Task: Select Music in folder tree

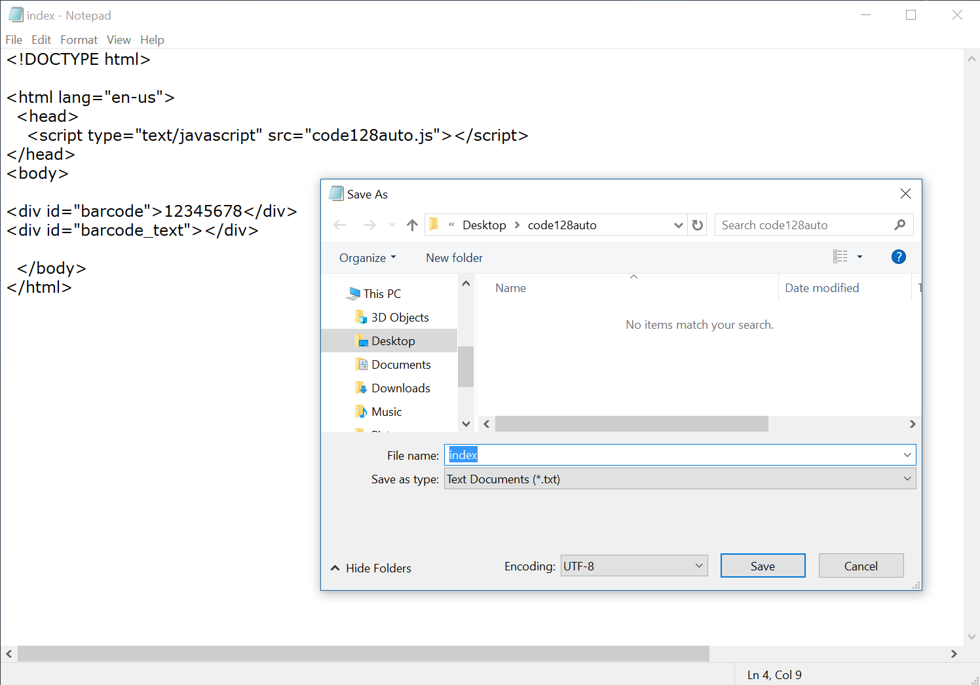Action: click(x=386, y=411)
